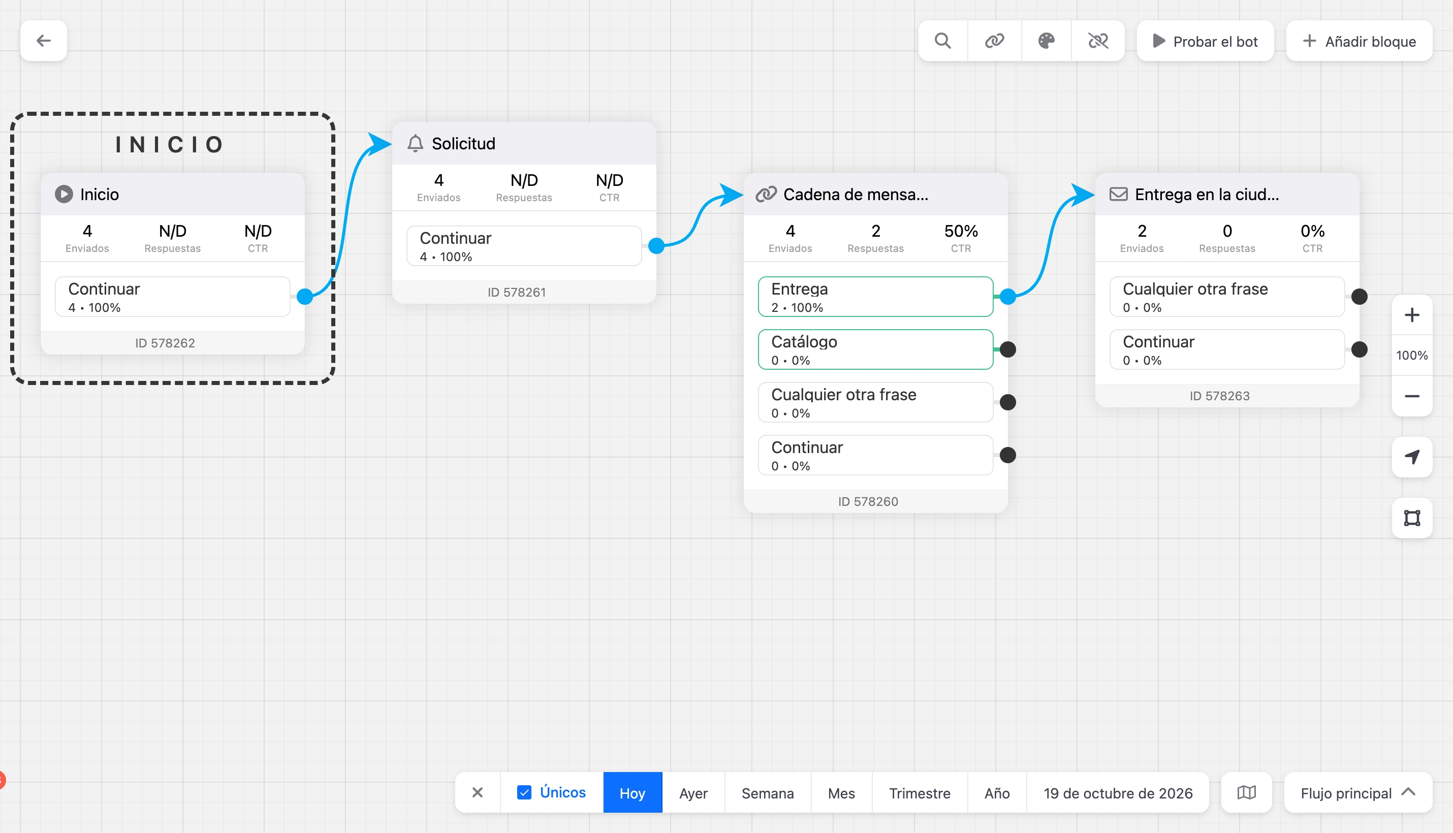The height and width of the screenshot is (833, 1453).
Task: Select the Entrega button in Cadena block
Action: click(875, 297)
